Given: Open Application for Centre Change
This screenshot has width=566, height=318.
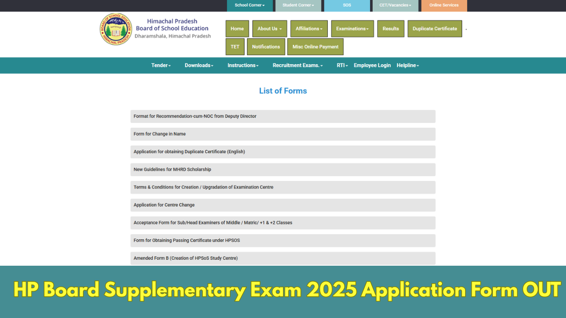Looking at the screenshot, I should tap(283, 205).
